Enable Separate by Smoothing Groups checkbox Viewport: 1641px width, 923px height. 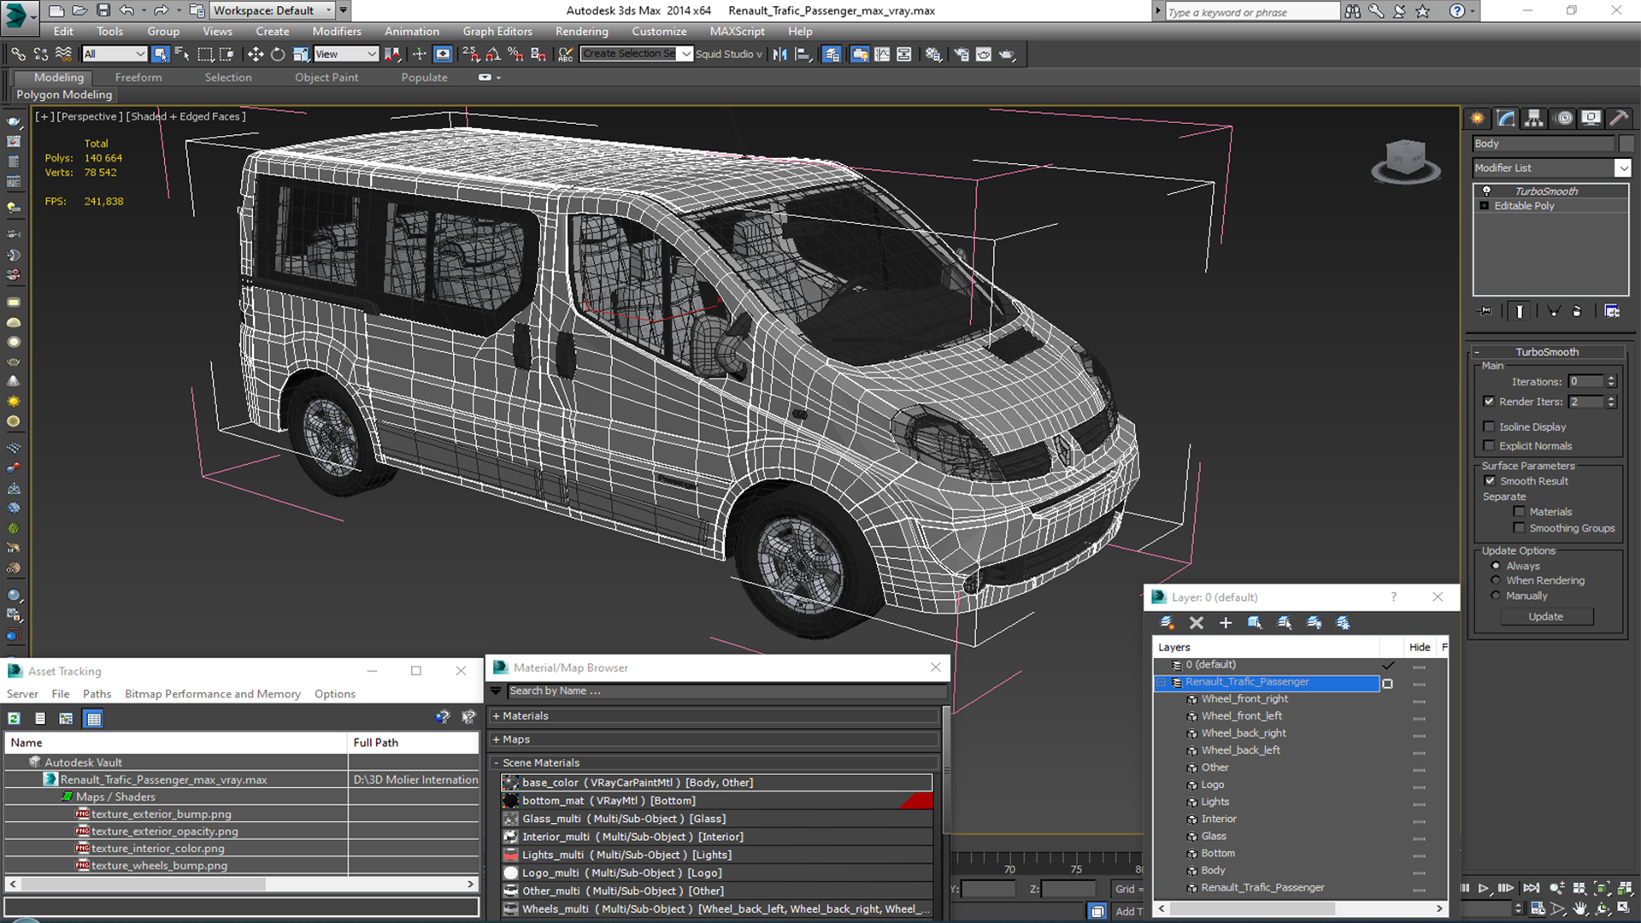pyautogui.click(x=1519, y=528)
